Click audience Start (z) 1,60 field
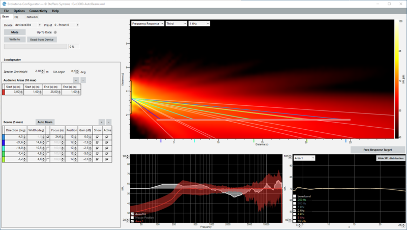Screen dimensions: 407x230 point(34,92)
